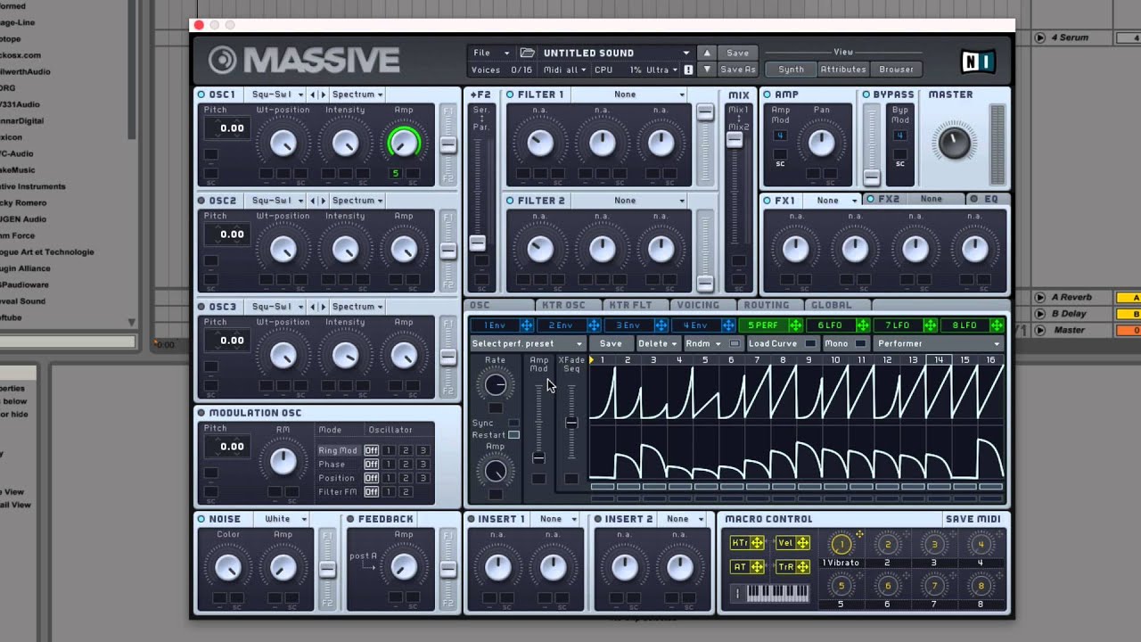This screenshot has height=642, width=1141.
Task: Grab the 2 Env modulation drag handle
Action: click(594, 325)
